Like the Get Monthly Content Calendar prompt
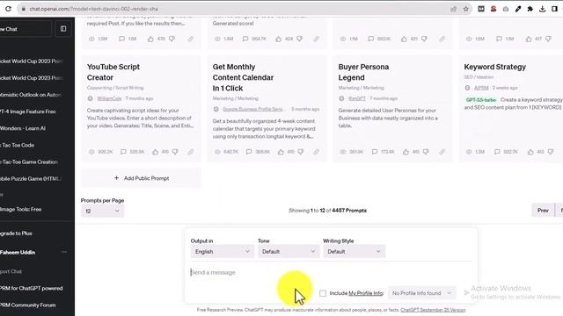This screenshot has height=316, width=563. point(281,152)
